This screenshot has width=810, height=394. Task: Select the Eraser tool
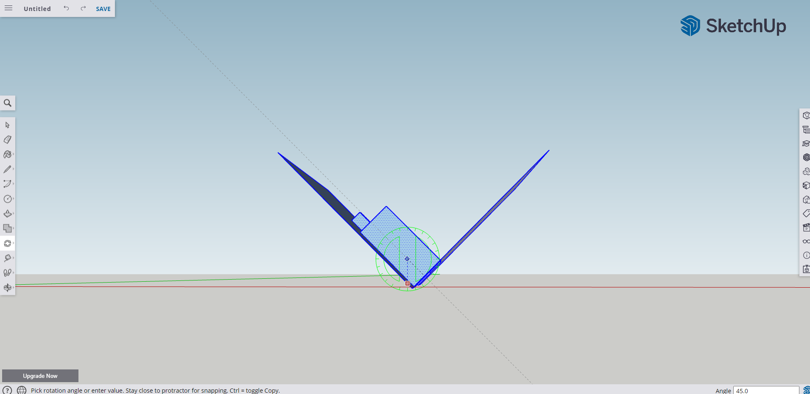[8, 139]
